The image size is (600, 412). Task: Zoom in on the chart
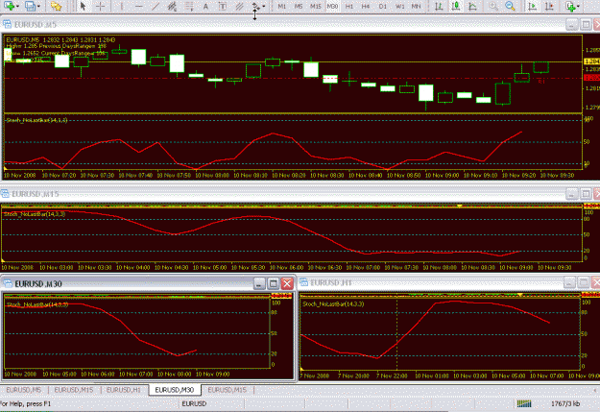(493, 6)
